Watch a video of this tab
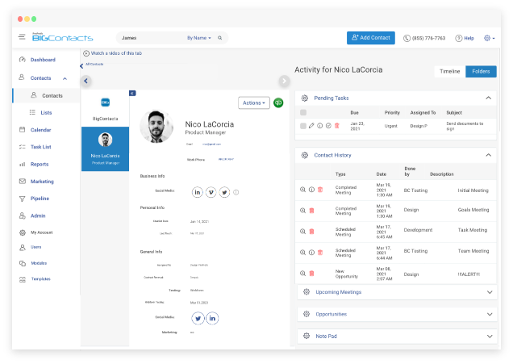 [113, 53]
